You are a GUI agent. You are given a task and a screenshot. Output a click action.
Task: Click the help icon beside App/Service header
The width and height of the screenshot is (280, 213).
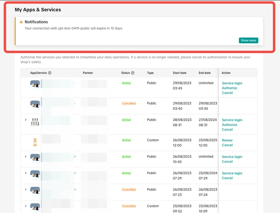50,73
